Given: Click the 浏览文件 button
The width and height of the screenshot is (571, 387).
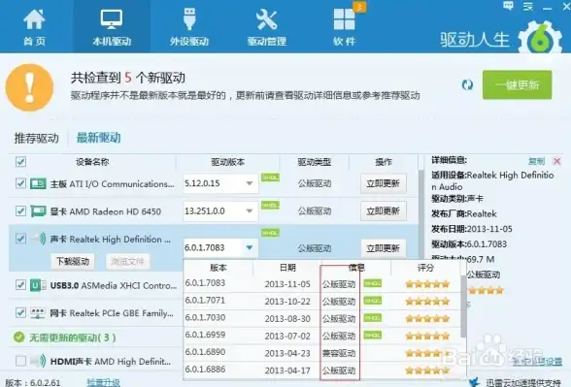Looking at the screenshot, I should pos(127,262).
